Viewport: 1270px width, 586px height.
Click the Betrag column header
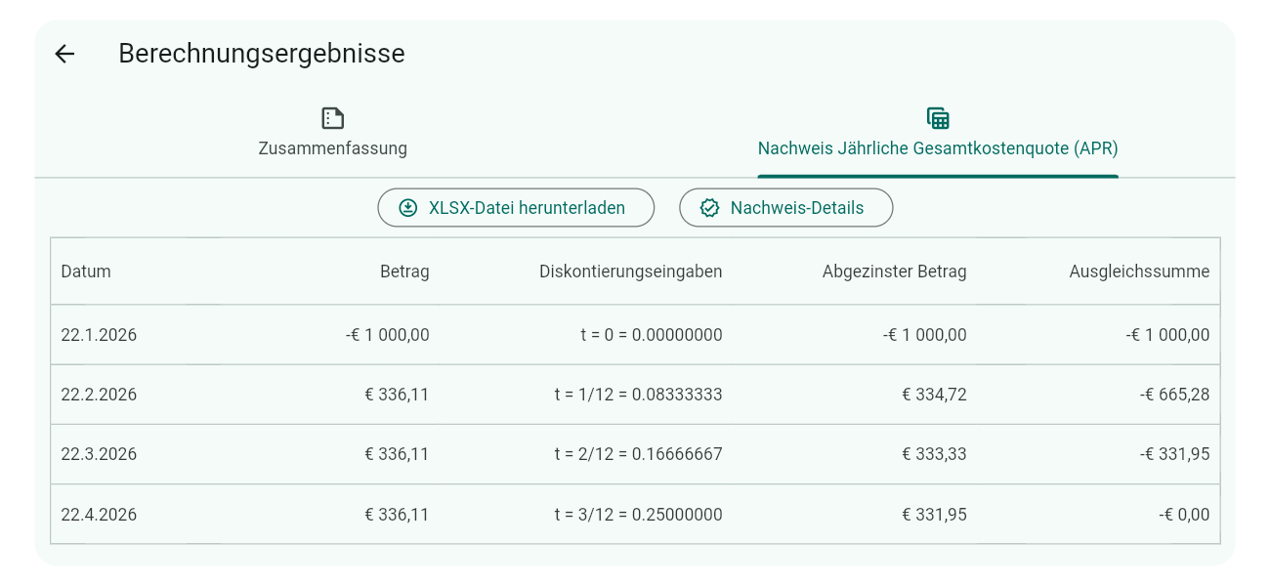pos(404,272)
